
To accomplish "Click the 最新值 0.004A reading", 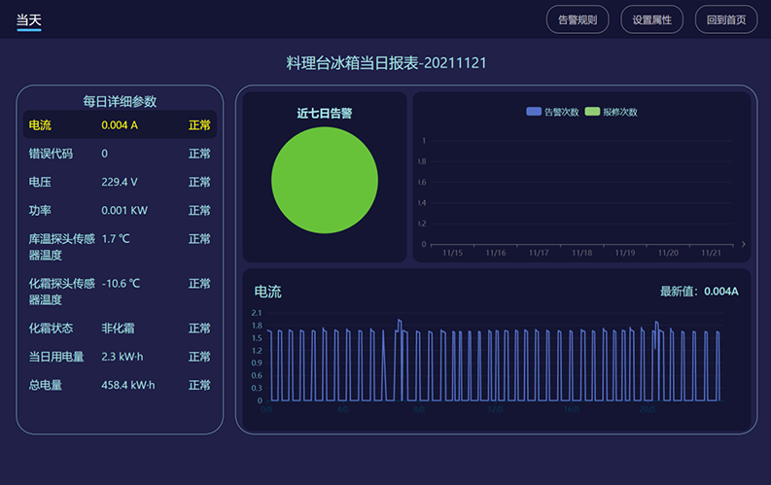I will click(699, 291).
